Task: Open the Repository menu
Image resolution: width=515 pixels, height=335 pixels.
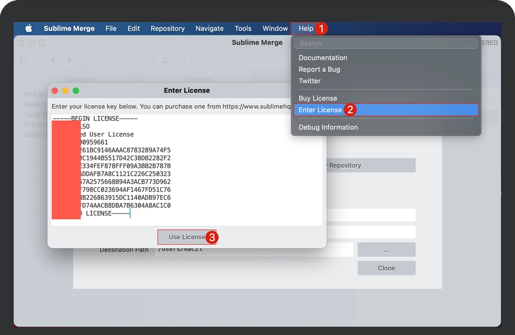Action: pos(167,29)
